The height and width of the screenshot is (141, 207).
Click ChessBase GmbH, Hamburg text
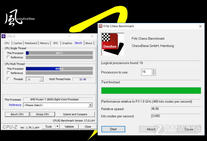pos(153,46)
